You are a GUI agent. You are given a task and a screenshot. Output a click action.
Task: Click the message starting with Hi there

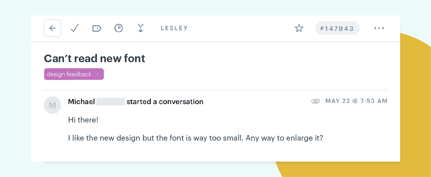point(83,120)
